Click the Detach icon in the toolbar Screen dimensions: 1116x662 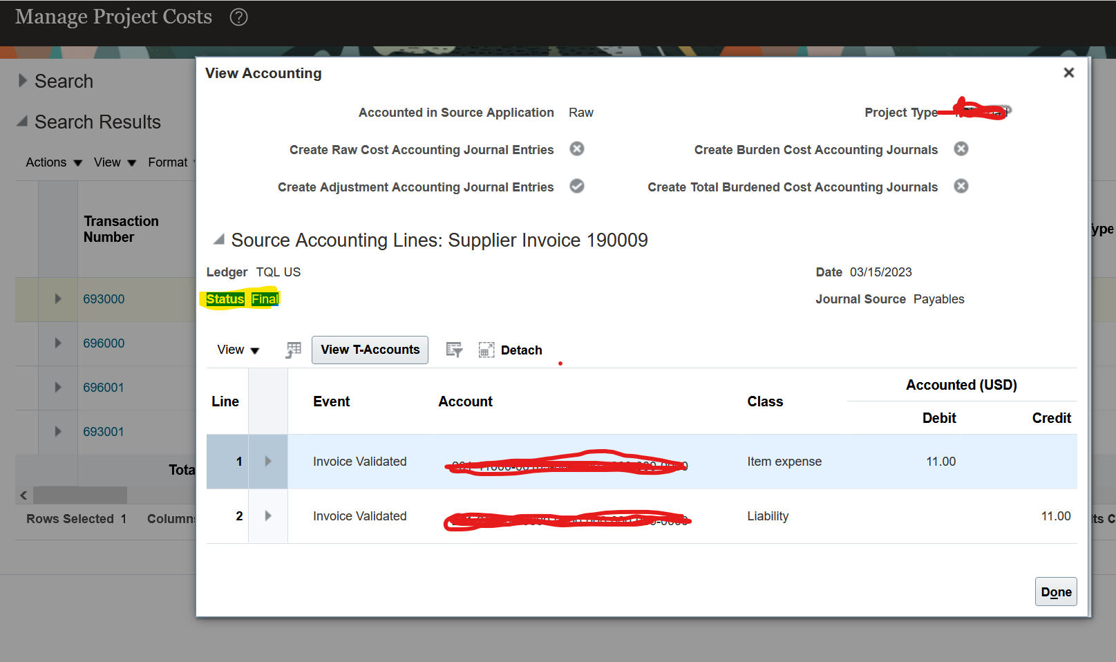tap(486, 350)
